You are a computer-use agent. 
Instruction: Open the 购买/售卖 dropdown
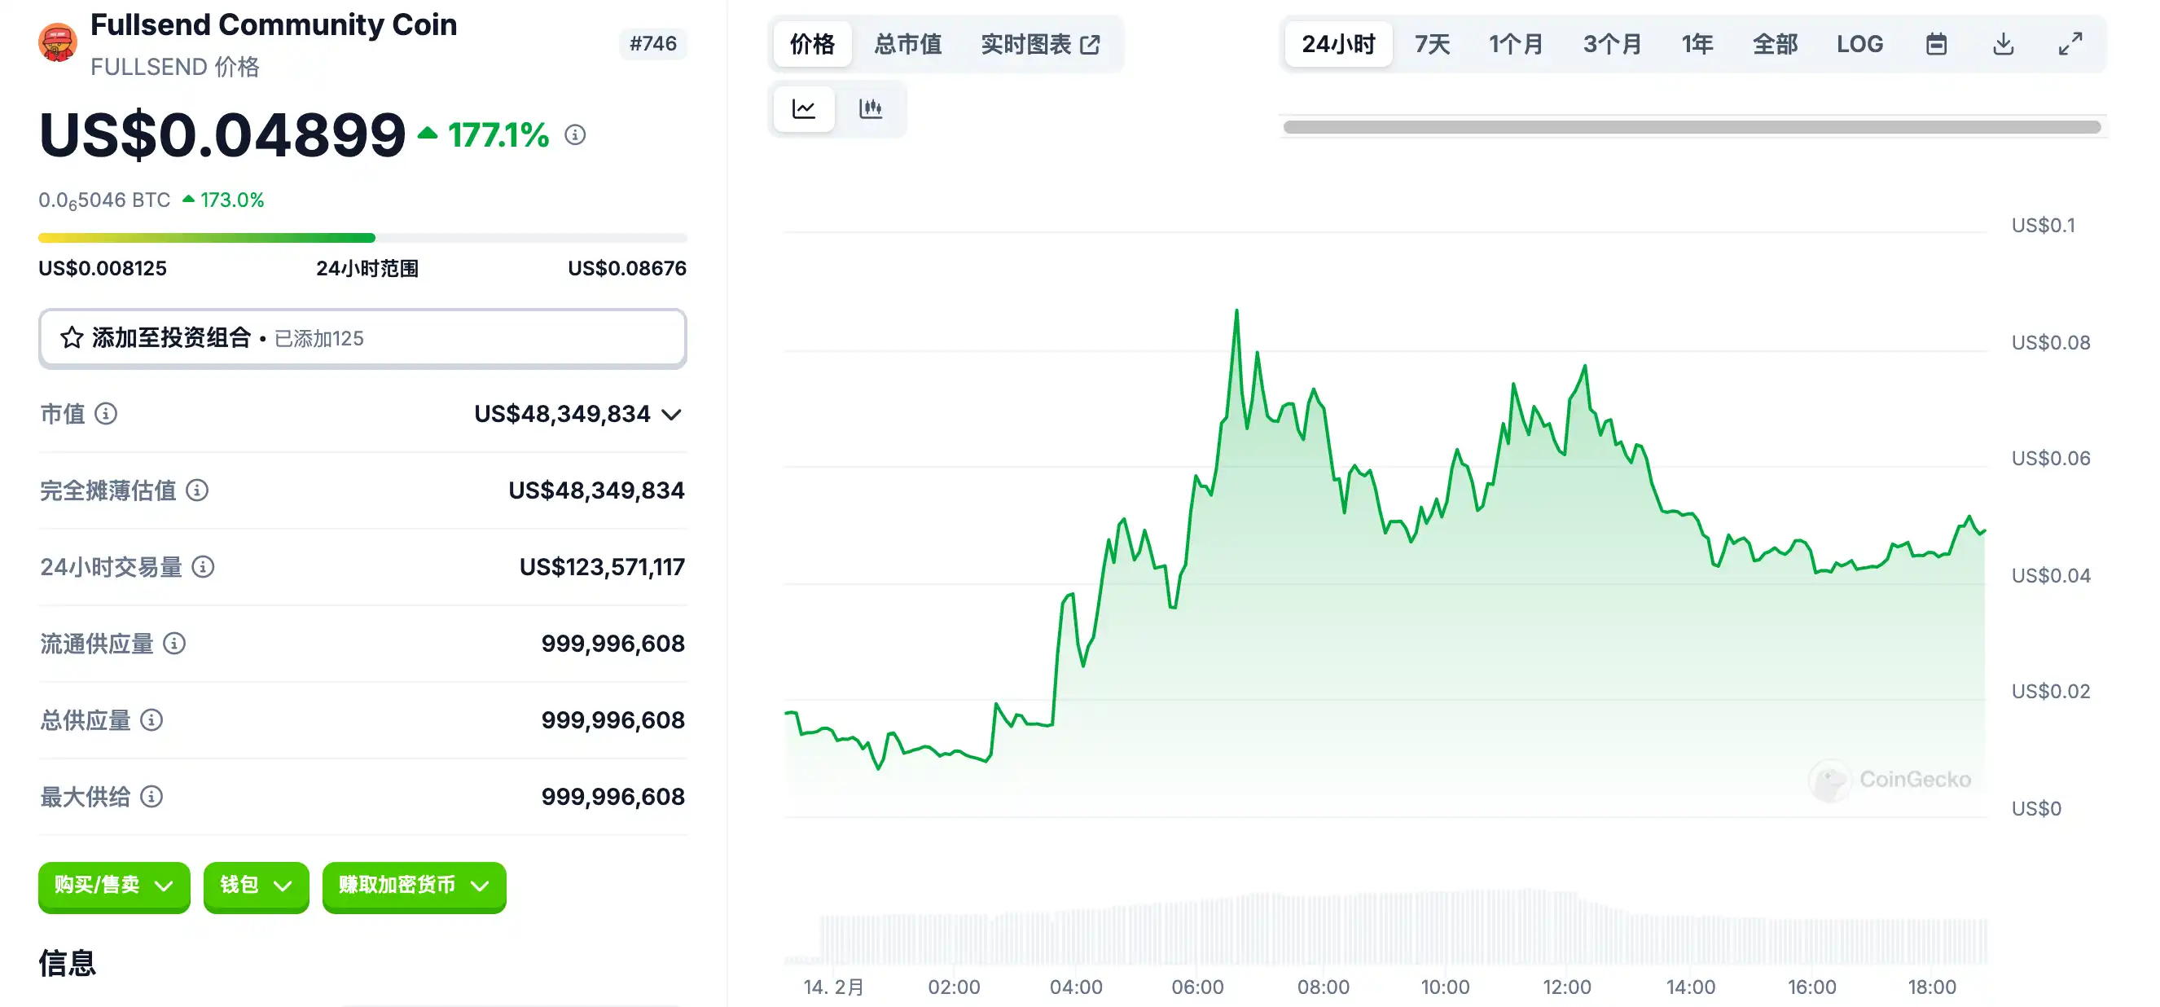(114, 886)
